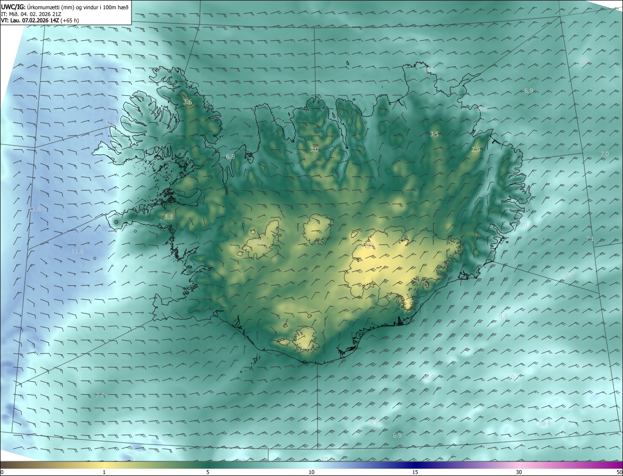Click the title 'UWC/IG: Úrkomumætti (mm) og vindur' line
623x476 pixels.
[65, 6]
